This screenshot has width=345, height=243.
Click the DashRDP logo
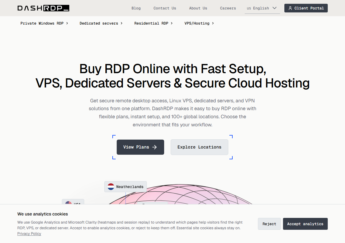click(x=43, y=8)
